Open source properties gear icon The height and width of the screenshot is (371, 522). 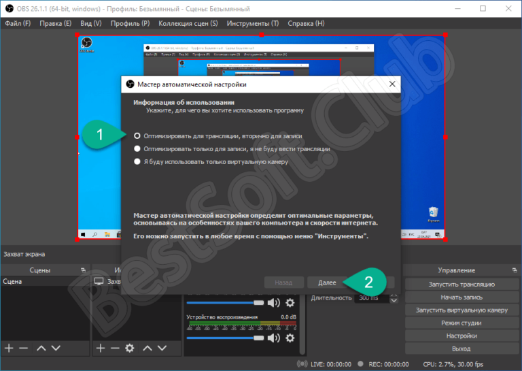(130, 349)
